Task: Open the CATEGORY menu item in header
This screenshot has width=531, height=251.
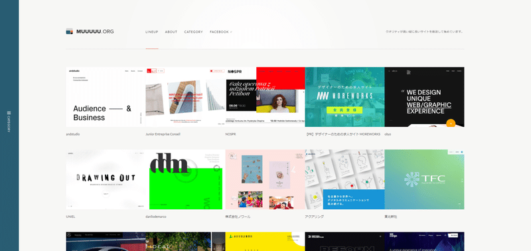Action: click(193, 32)
